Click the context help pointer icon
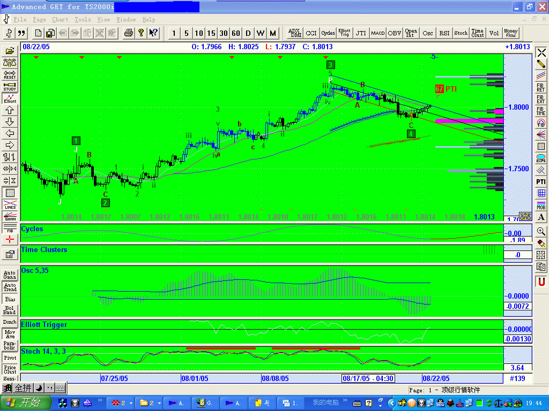Image resolution: width=549 pixels, height=411 pixels. tap(153, 33)
